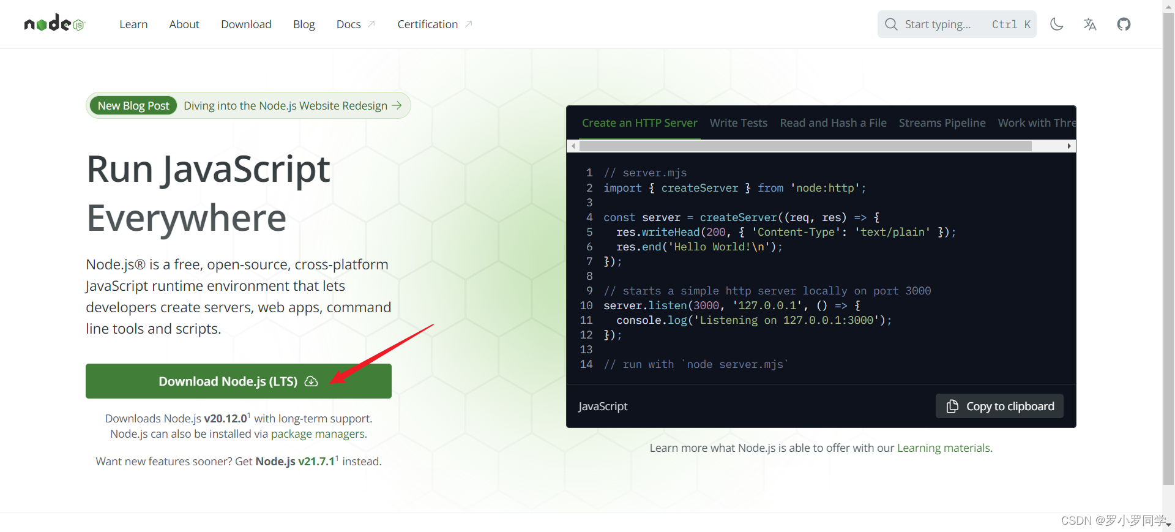
Task: Click the server.listen code line
Action: click(x=732, y=305)
